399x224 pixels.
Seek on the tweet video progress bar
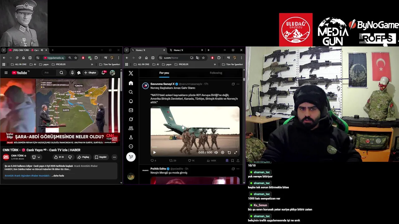click(x=195, y=147)
